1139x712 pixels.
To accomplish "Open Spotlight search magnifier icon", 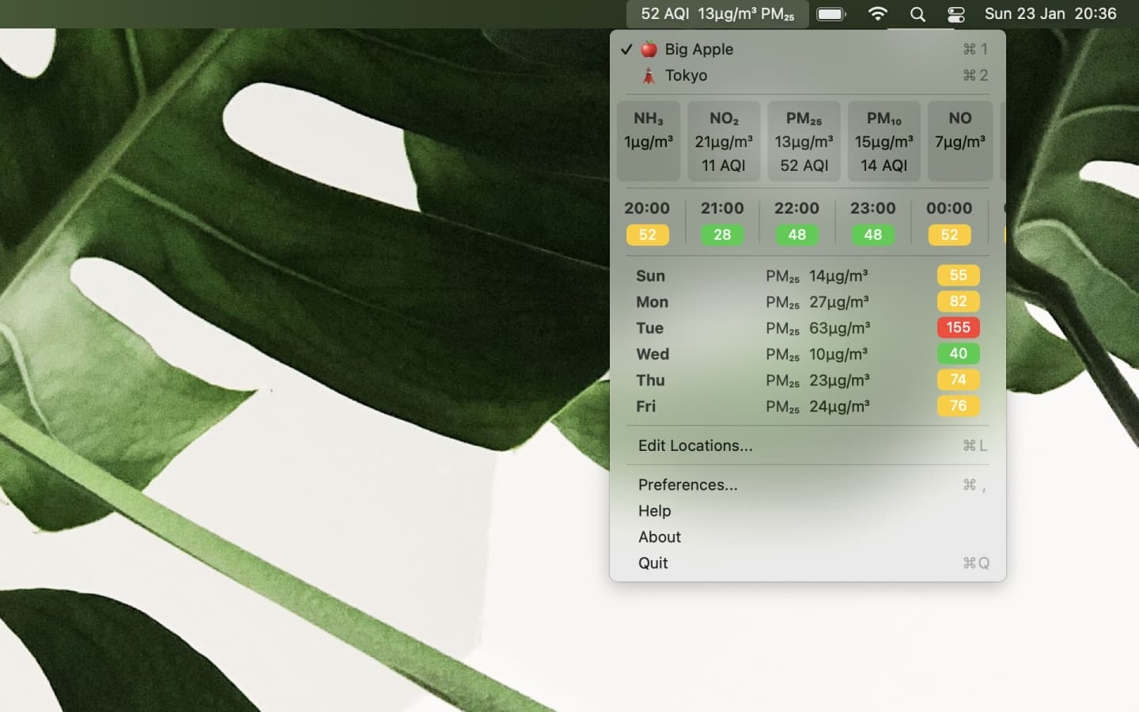I will click(x=918, y=14).
